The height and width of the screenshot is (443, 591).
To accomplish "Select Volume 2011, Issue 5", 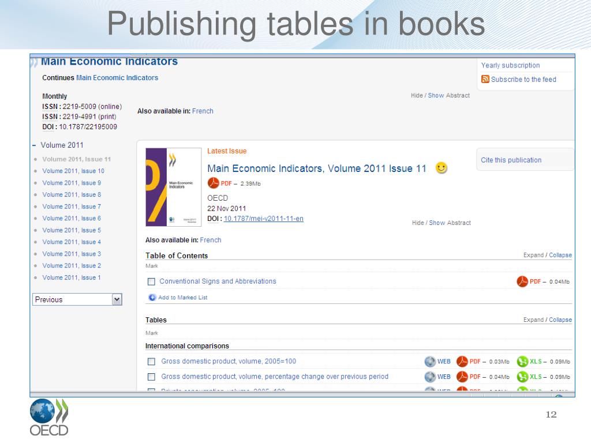I will pos(72,230).
